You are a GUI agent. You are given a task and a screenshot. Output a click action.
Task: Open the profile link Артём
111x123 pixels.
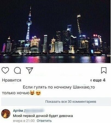18,111
